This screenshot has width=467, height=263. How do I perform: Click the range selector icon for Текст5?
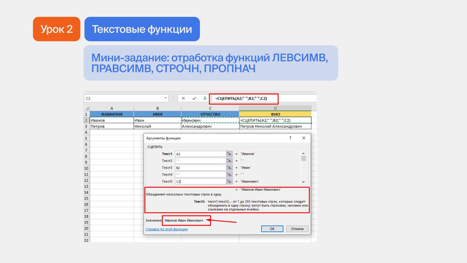229,181
